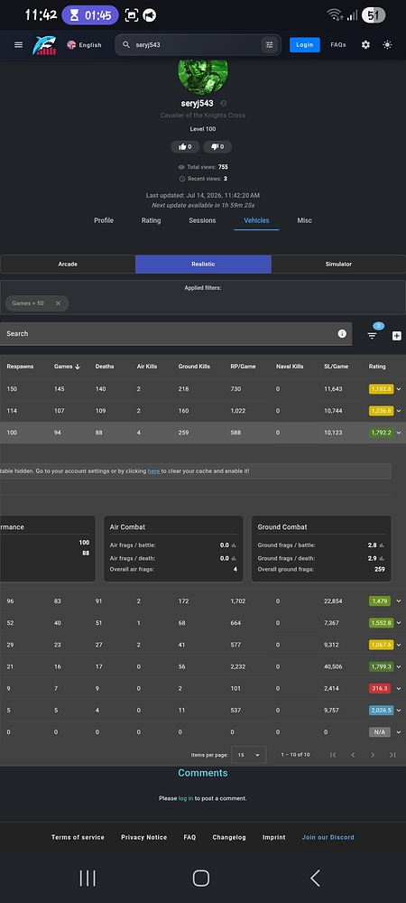Click the search info icon

342,333
